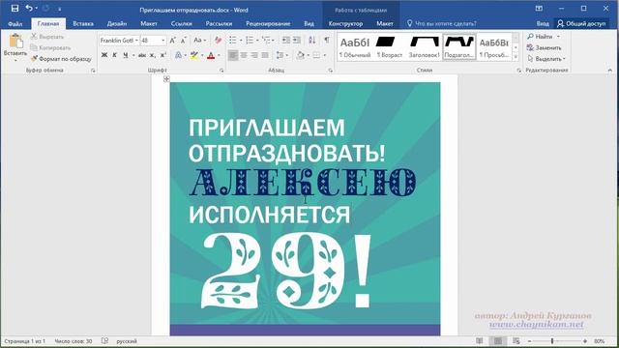This screenshot has height=348, width=619.
Task: Justify text alignment
Action: [x=265, y=55]
